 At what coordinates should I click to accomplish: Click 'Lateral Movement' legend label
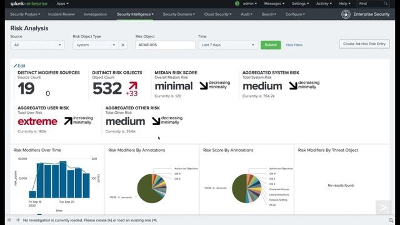pos(279,194)
